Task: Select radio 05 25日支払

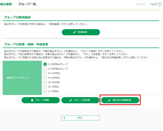Action: pos(45,82)
